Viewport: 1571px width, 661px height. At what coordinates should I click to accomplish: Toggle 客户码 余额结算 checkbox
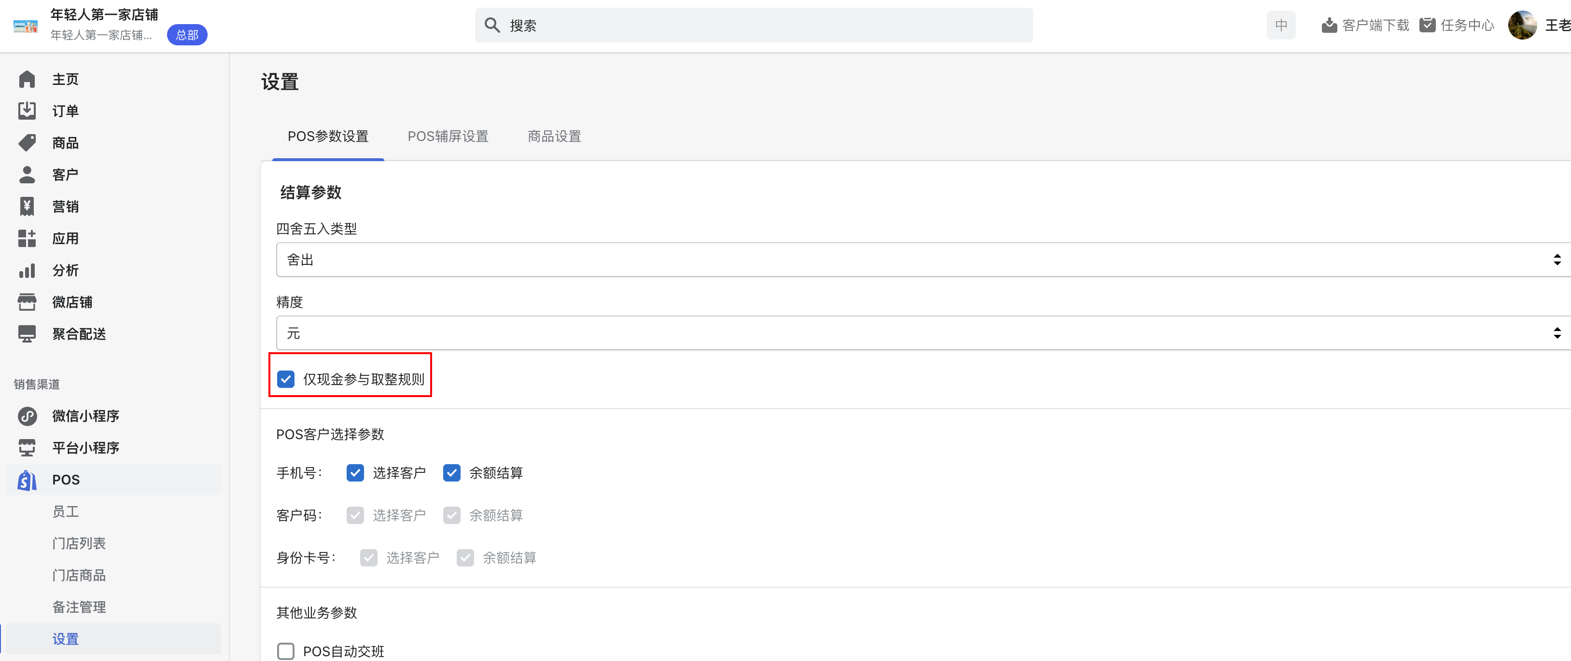451,515
